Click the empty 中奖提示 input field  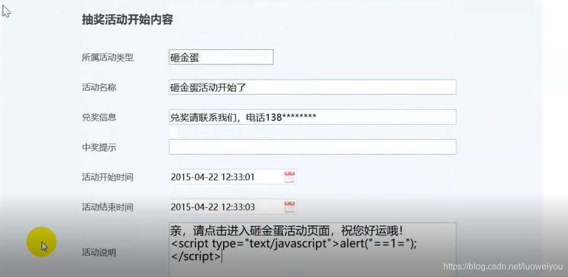(x=312, y=147)
